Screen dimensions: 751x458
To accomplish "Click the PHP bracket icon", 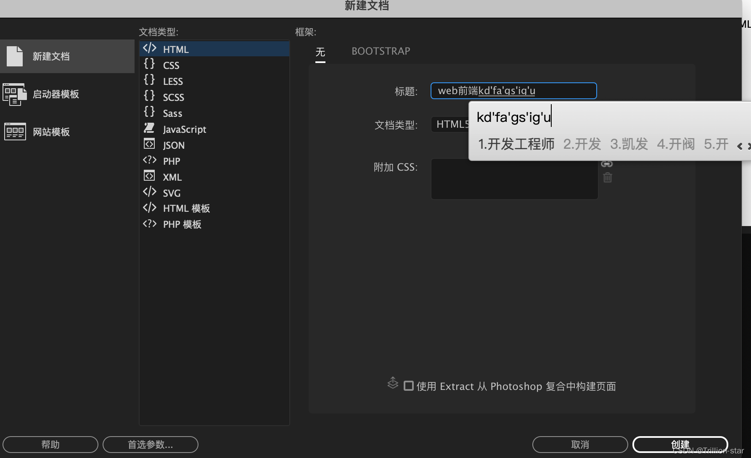I will (150, 160).
